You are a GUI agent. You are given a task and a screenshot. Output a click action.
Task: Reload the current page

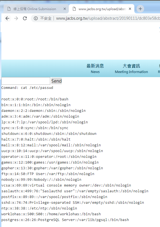tap(25, 18)
